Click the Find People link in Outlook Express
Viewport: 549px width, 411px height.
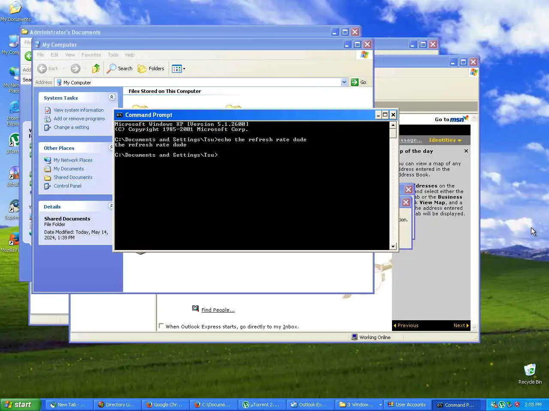(218, 310)
